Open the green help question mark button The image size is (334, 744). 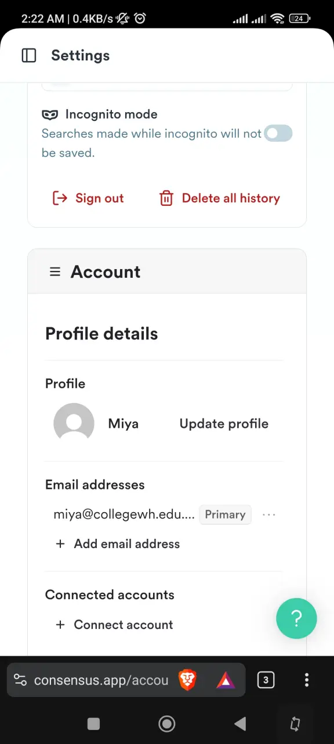click(296, 618)
